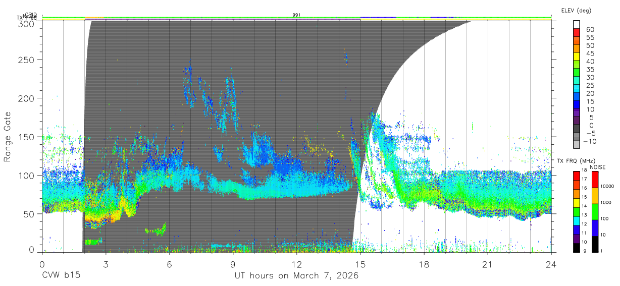Viewport: 620px width, 286px height.
Task: Click the 'CVW b15' radar beam label
Action: [x=61, y=276]
